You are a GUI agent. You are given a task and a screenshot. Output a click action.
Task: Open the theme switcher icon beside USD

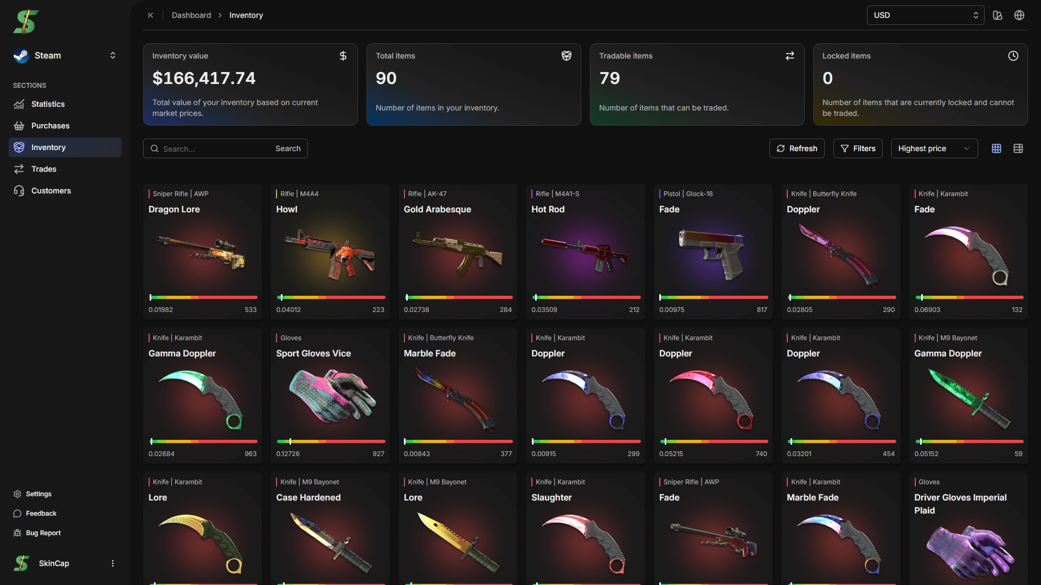998,15
